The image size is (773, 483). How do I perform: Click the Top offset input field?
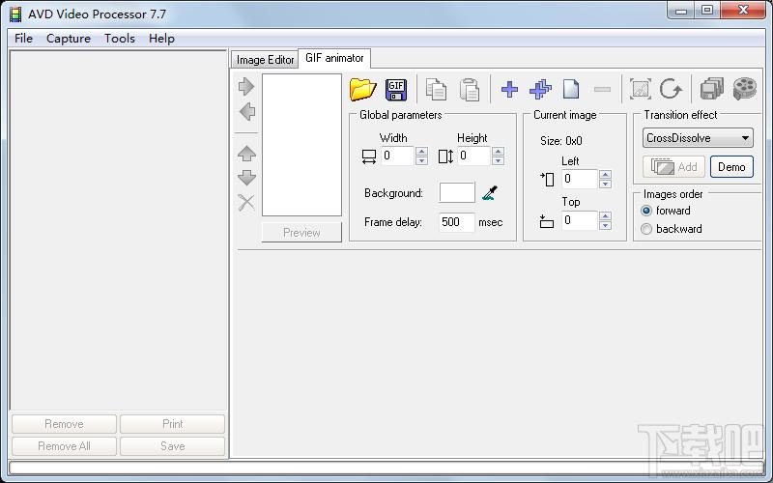pos(580,220)
